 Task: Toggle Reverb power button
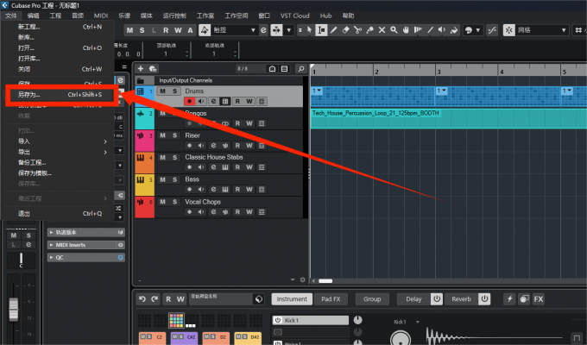coord(484,299)
